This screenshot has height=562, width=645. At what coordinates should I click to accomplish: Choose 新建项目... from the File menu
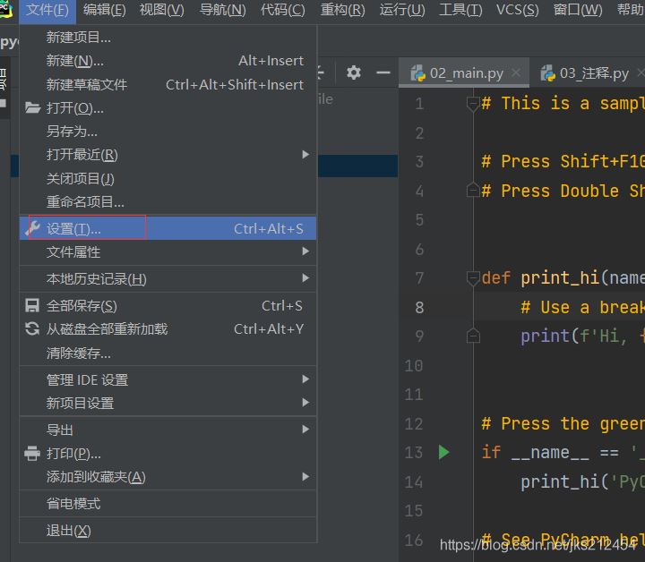point(79,38)
